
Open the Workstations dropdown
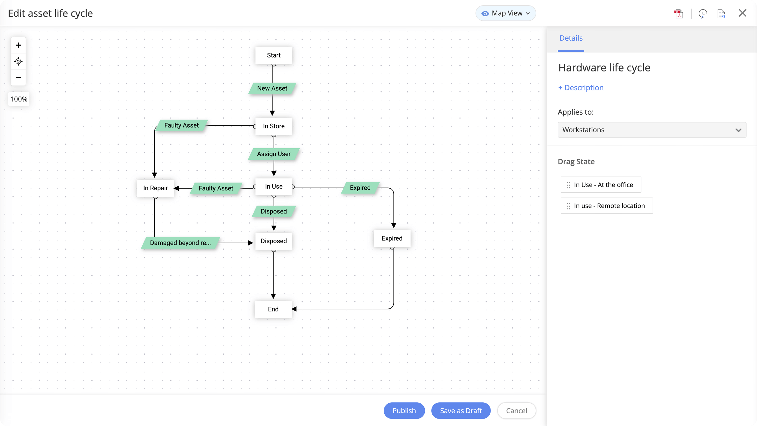pos(652,130)
